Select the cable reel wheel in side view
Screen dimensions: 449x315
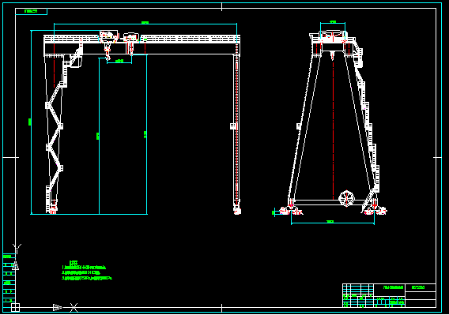tap(346, 198)
